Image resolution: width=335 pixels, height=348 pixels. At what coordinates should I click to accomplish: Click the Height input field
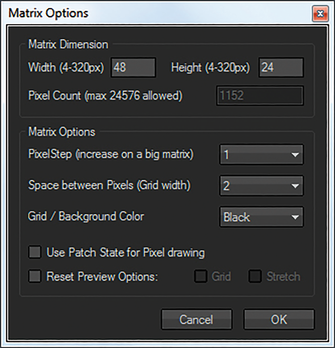[281, 67]
